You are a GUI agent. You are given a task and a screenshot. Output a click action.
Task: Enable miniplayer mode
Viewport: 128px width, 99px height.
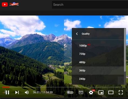(101, 92)
